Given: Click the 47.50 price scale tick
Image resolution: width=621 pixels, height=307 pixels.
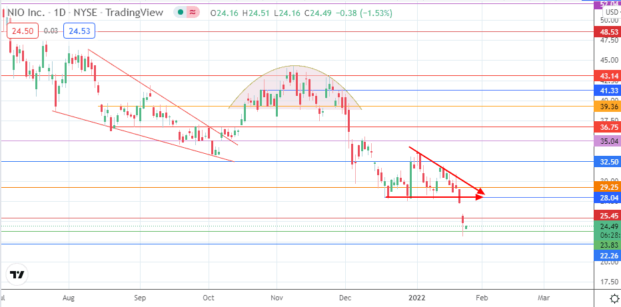Looking at the screenshot, I should [x=608, y=40].
